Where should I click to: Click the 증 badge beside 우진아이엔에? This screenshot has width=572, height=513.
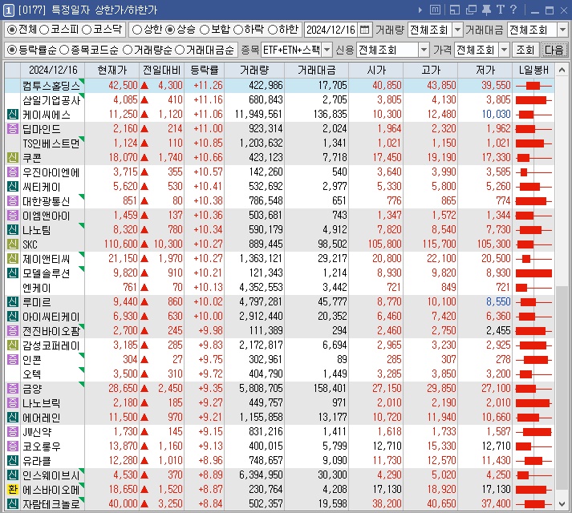(12, 172)
